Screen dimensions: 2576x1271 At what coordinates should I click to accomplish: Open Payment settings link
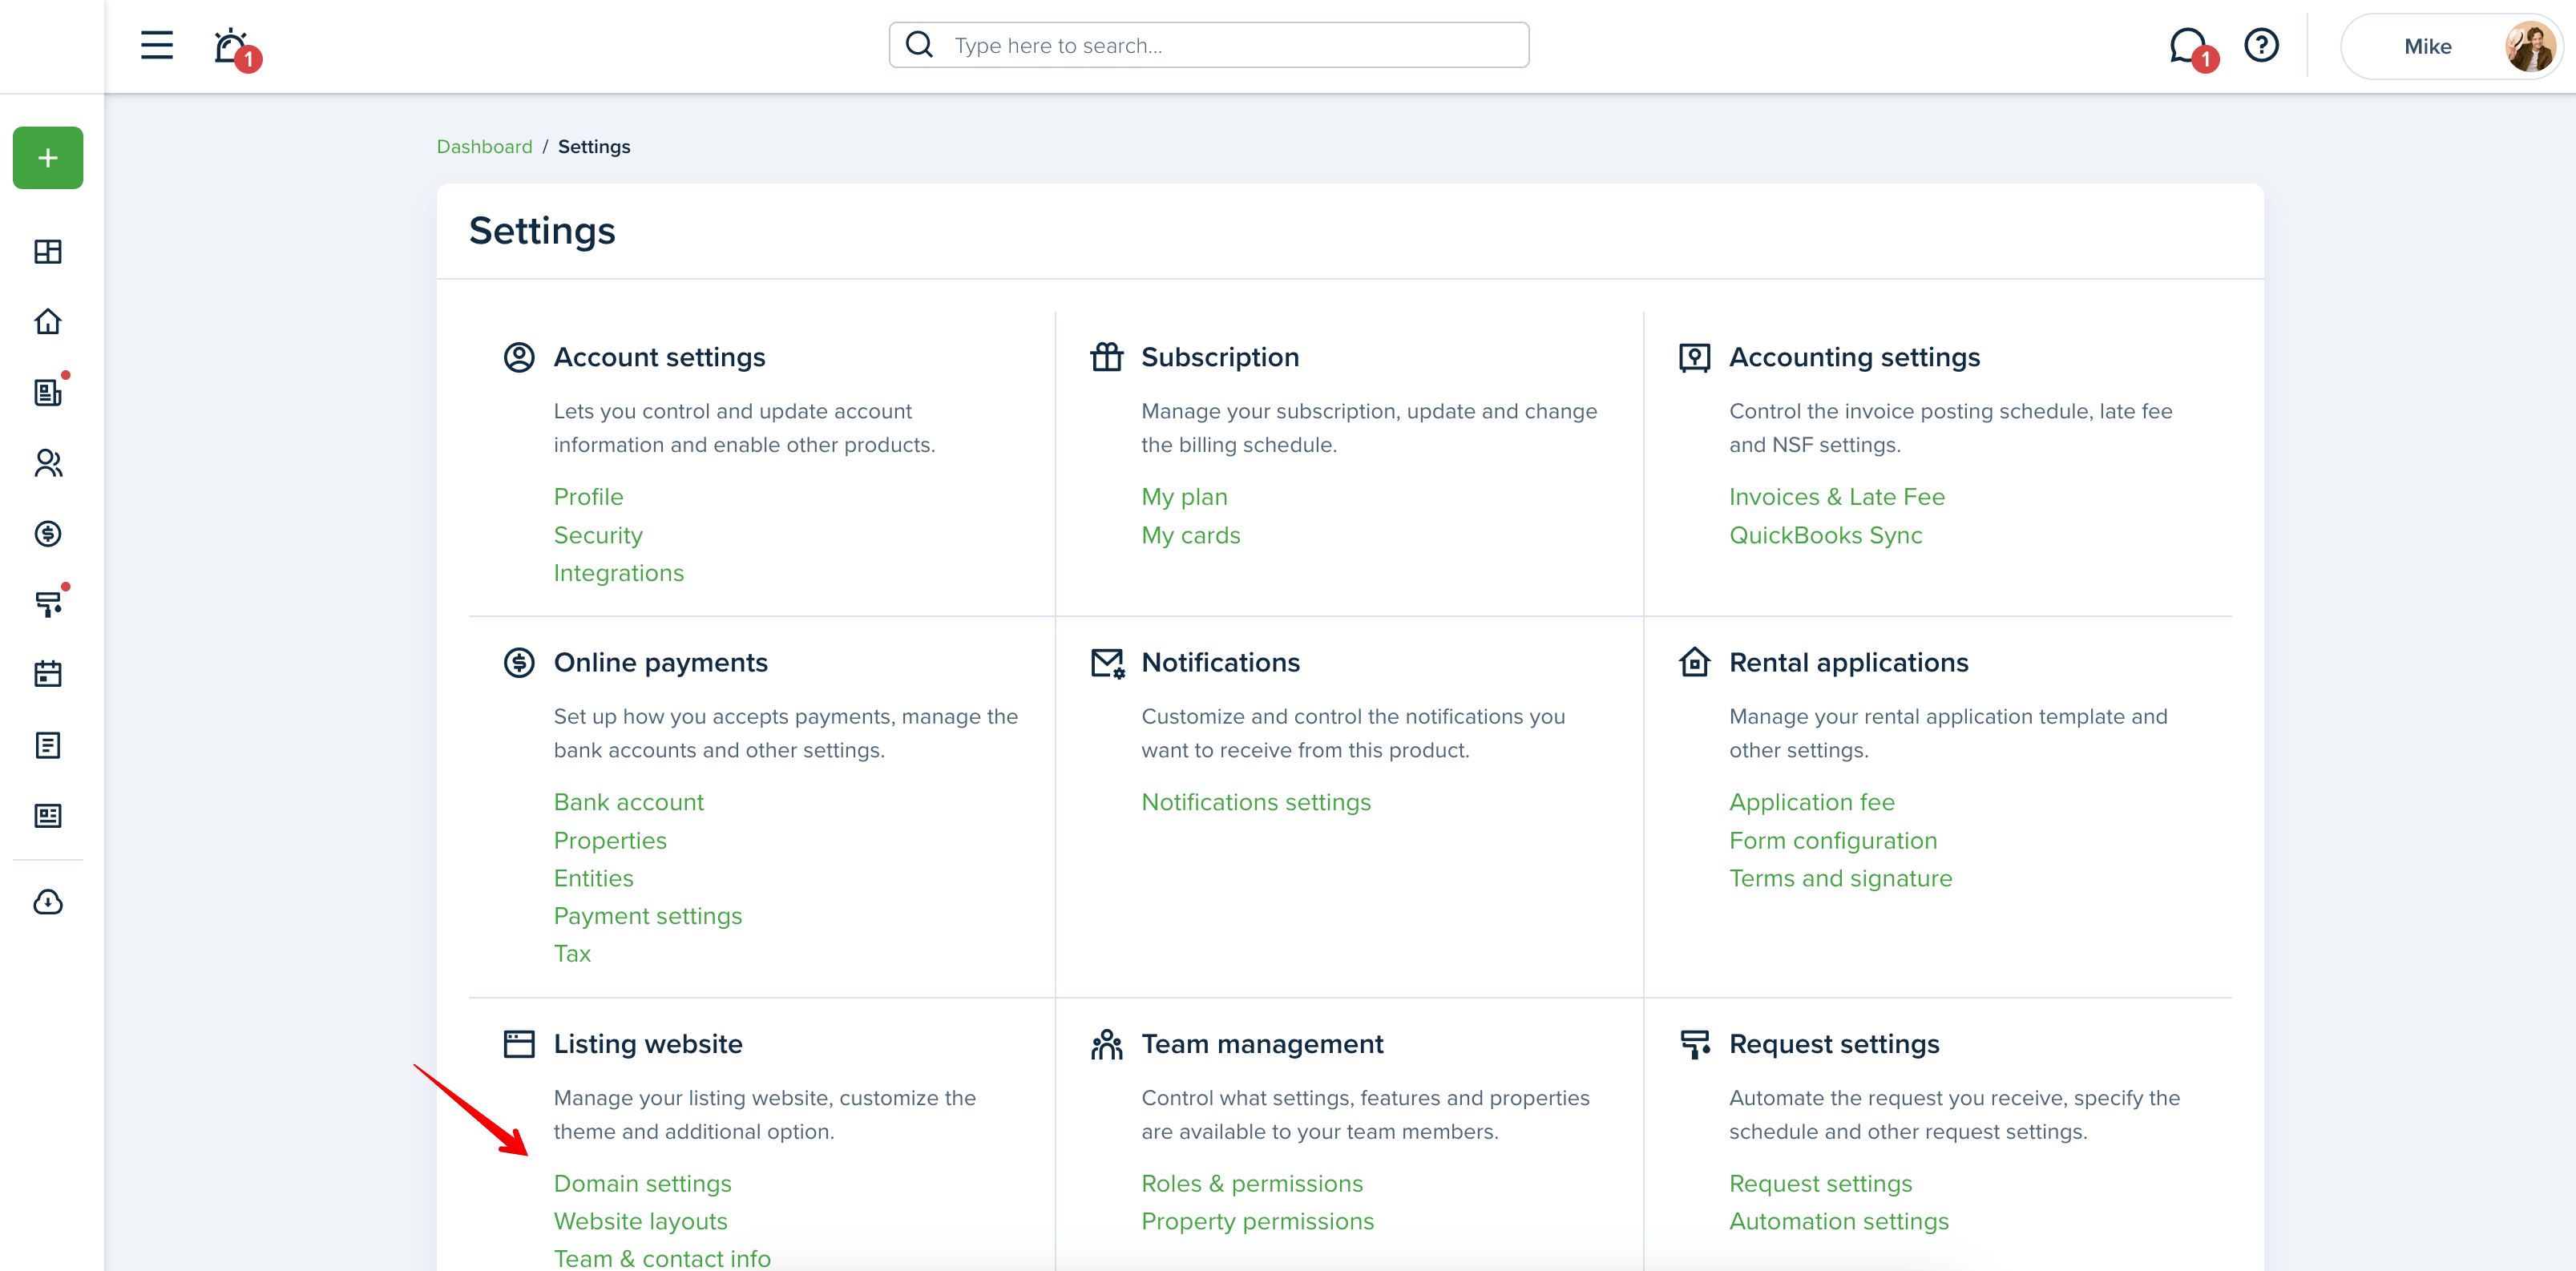click(x=648, y=917)
